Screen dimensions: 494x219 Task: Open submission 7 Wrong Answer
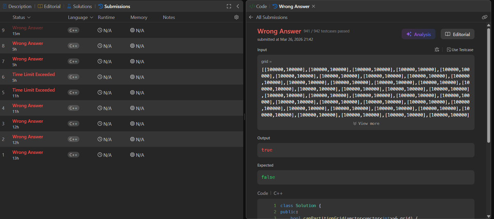(x=121, y=62)
